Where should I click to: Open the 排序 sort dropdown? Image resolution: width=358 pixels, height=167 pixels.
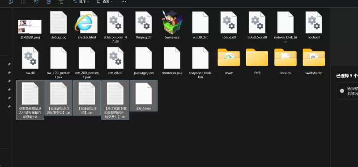[x=81, y=2]
